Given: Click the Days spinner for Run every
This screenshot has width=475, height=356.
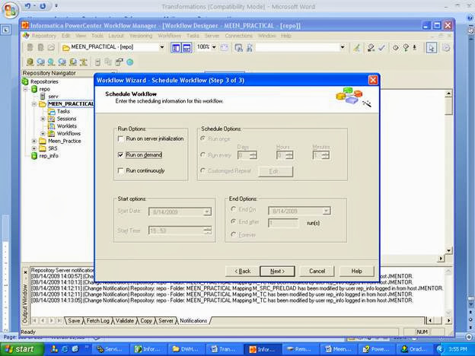Looking at the screenshot, I should pyautogui.click(x=253, y=155).
